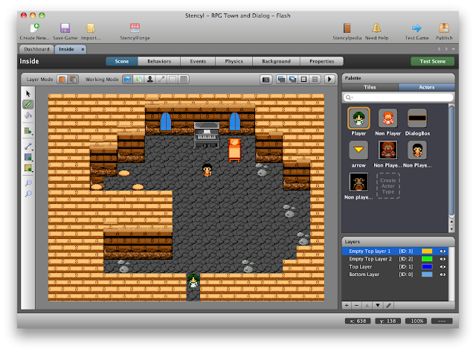Switch to the Behaviors tab

pos(159,61)
